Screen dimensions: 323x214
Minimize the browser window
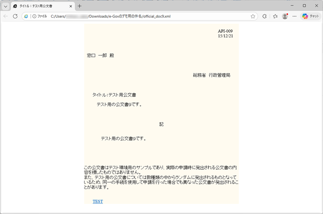(x=292, y=6)
